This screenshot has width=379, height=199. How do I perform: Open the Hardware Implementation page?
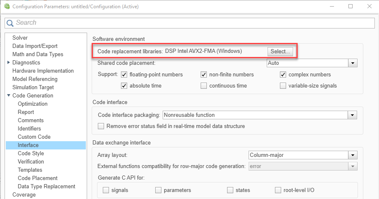tap(43, 71)
